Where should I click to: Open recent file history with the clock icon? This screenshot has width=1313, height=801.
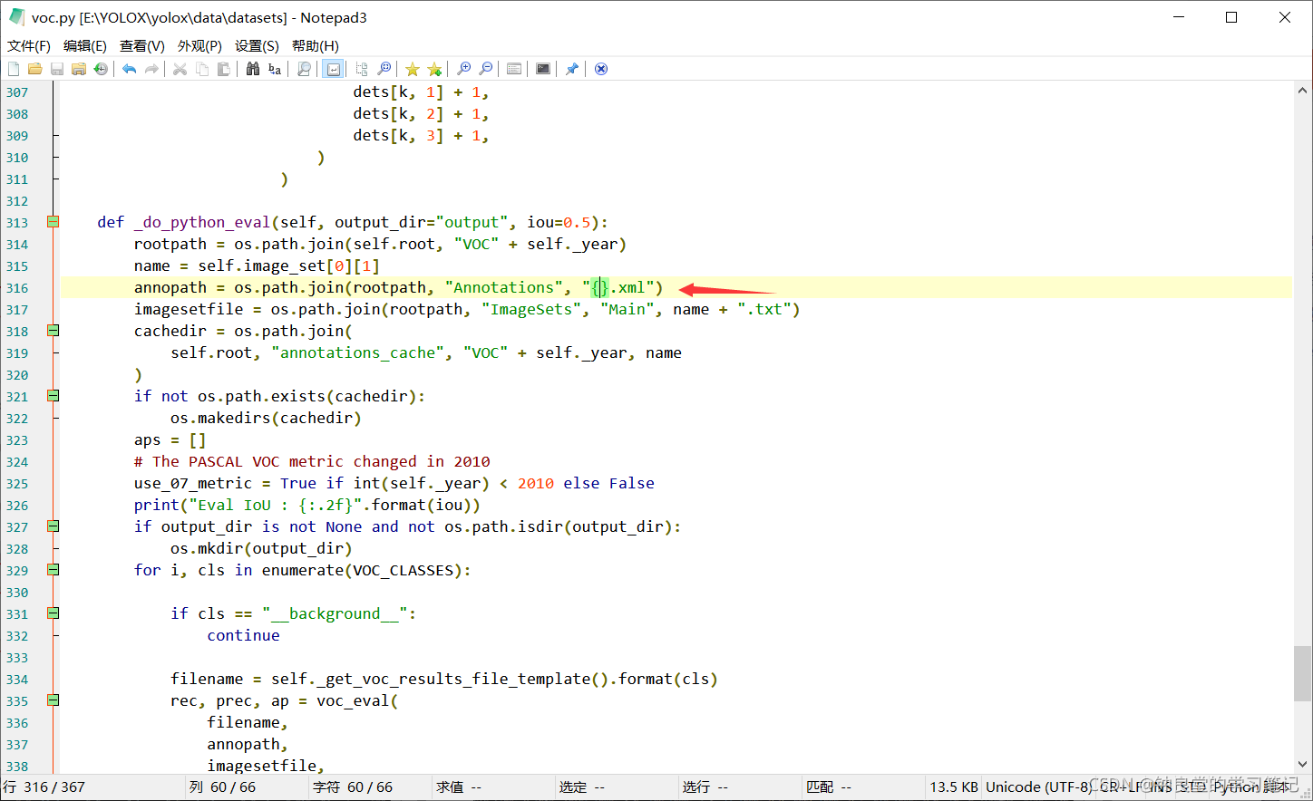[x=101, y=69]
